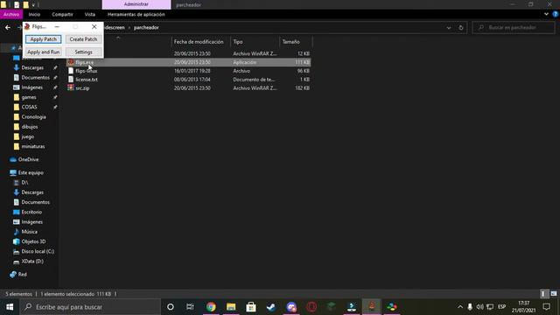Open the volume control in system tray
Image resolution: width=560 pixels, height=315 pixels.
pos(480,307)
